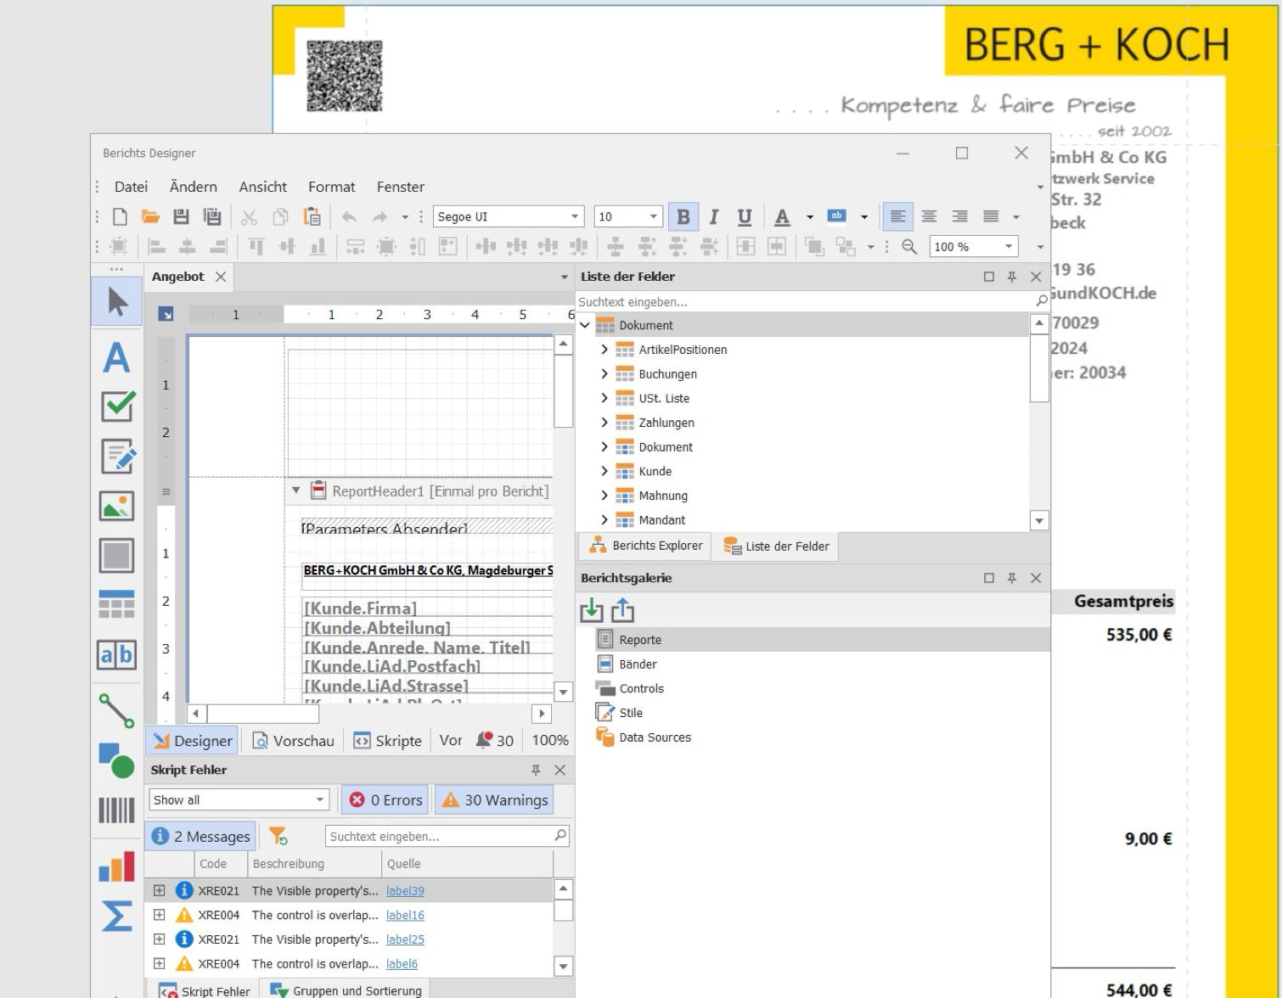Toggle the 2 Messages filter

click(201, 836)
